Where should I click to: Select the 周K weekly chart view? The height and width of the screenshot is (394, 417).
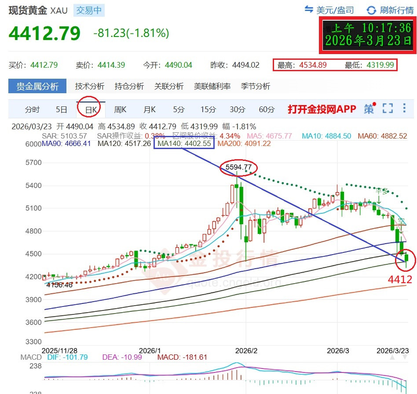pyautogui.click(x=120, y=109)
